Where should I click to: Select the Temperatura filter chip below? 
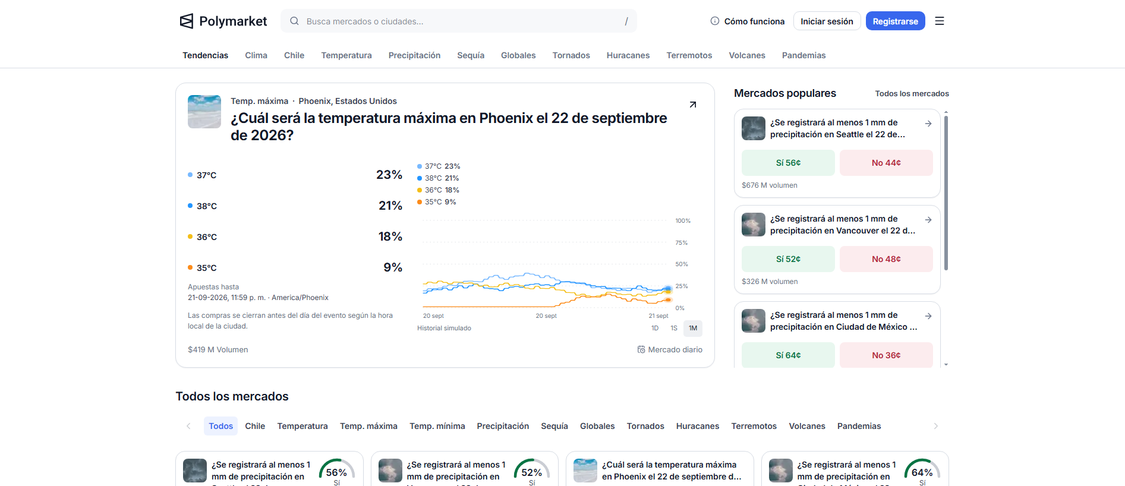point(302,426)
